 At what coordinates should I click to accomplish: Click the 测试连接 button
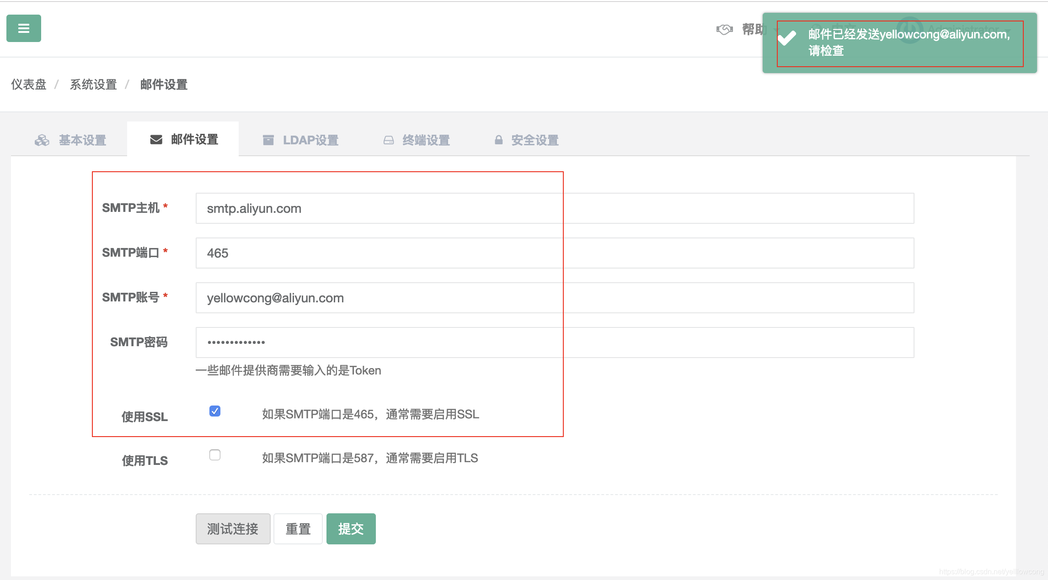click(x=233, y=529)
